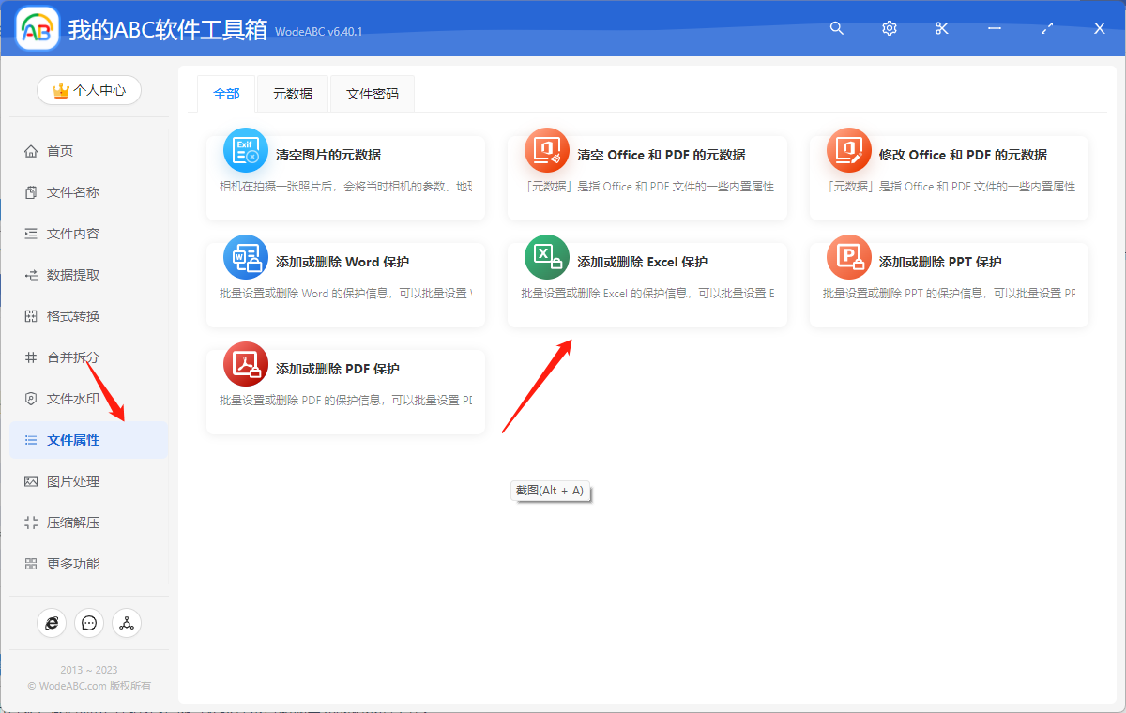
Task: Click the icon on 清空 Office 和 PDF 的元数据
Action: [546, 149]
